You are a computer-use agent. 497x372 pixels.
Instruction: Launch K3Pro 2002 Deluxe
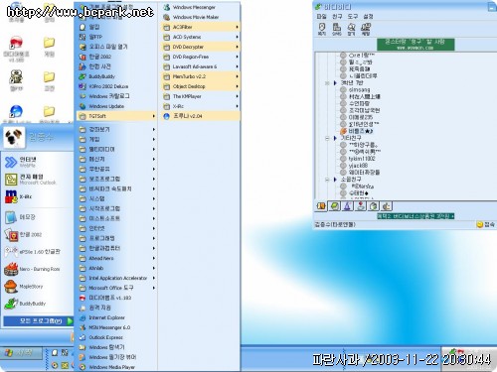(116, 86)
